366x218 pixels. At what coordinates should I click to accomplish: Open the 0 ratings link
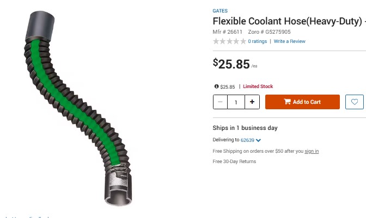click(x=258, y=41)
